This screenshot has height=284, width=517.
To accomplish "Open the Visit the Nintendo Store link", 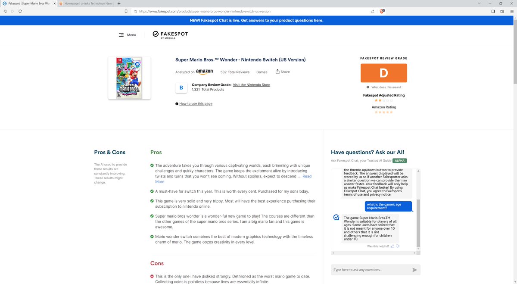I will (251, 84).
